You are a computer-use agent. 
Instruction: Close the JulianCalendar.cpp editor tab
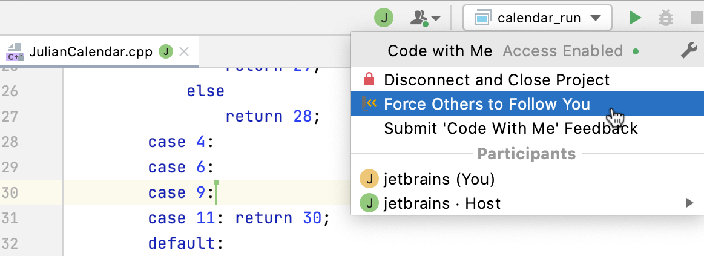tap(185, 51)
